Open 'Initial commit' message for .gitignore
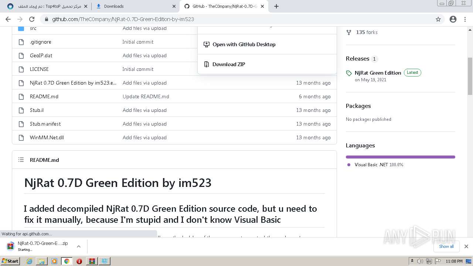The width and height of the screenshot is (473, 266). point(138,42)
